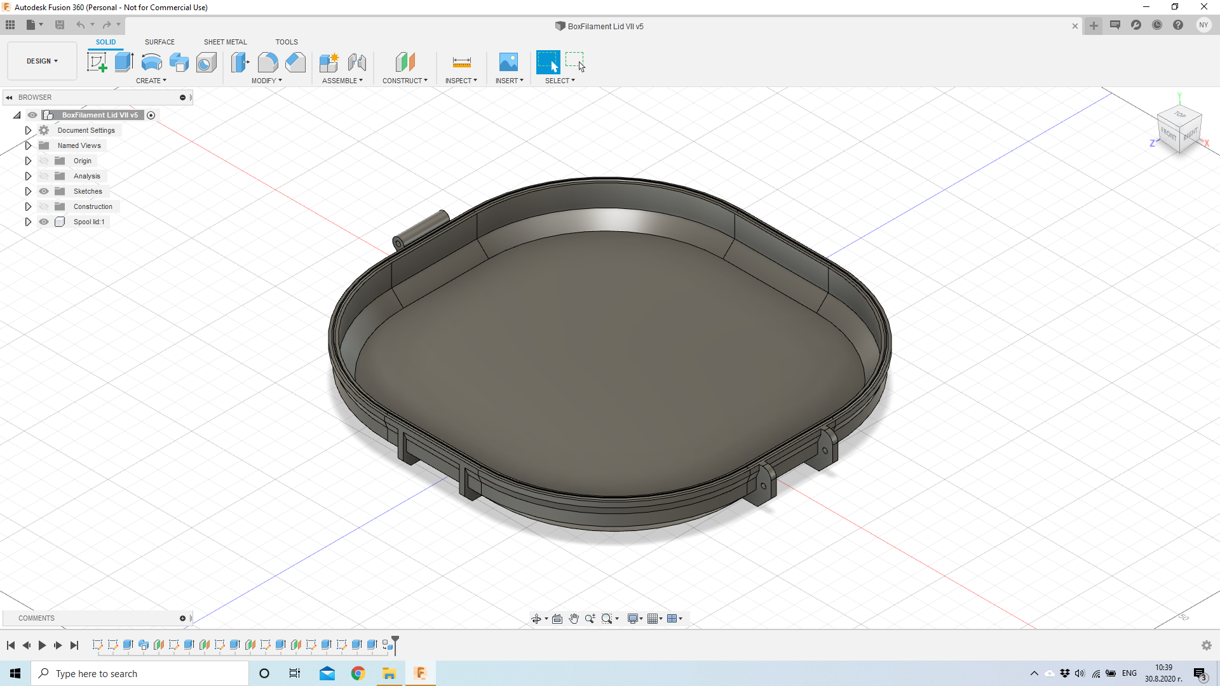Viewport: 1220px width, 686px height.
Task: Switch to the SURFACE tab
Action: coord(159,41)
